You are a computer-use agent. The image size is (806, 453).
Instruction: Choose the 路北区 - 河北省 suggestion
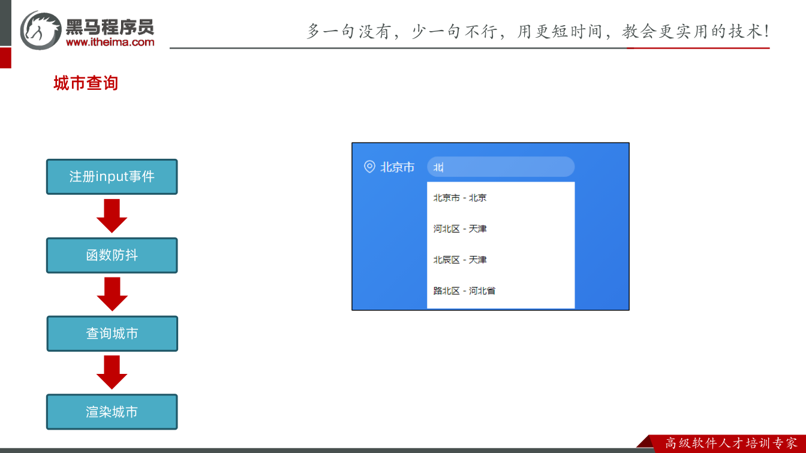pos(501,291)
